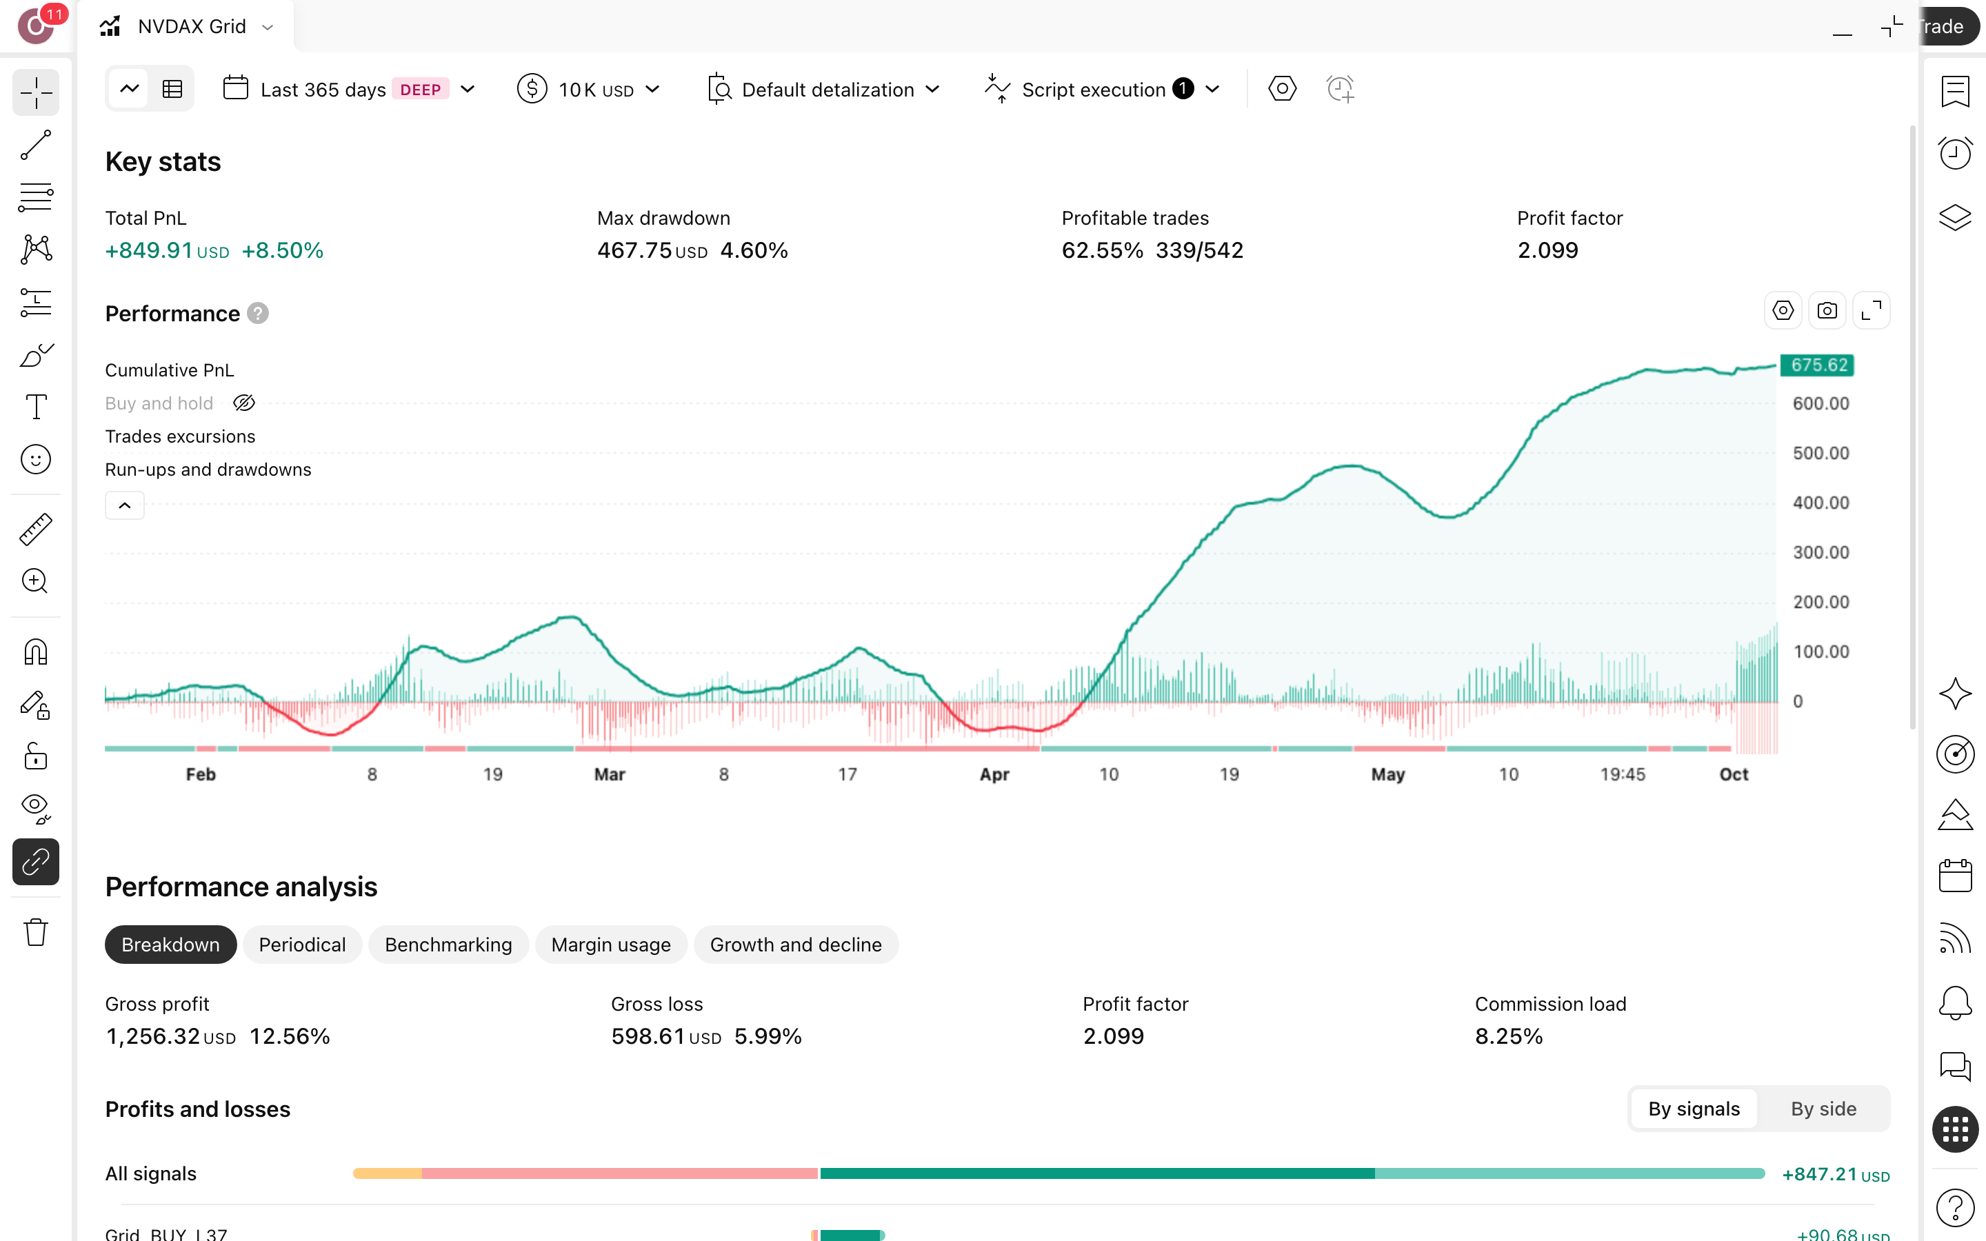Select the pattern drawing tool
The width and height of the screenshot is (1986, 1241).
point(35,250)
